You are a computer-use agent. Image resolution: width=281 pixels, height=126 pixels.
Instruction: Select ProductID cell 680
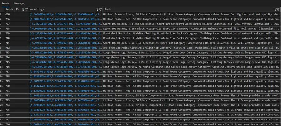[x=17, y=14]
